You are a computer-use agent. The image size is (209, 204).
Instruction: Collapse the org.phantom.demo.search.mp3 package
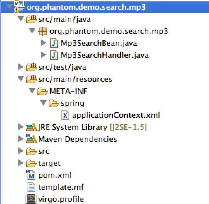[32, 31]
